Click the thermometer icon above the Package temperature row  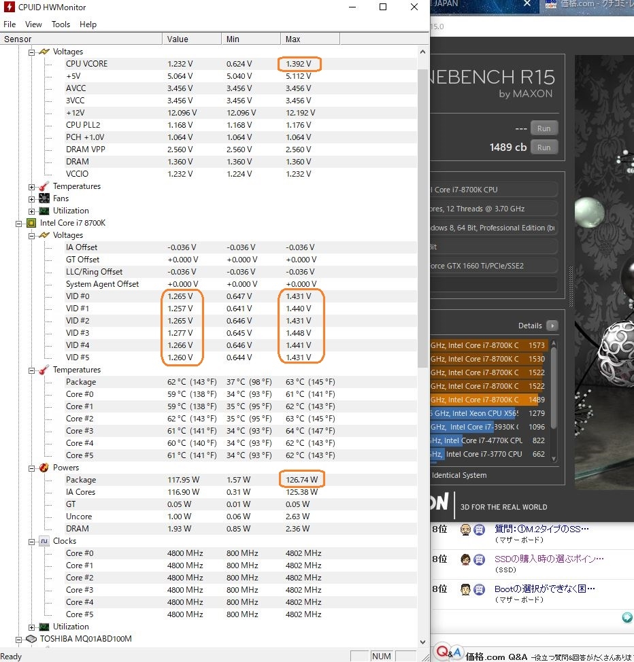(44, 370)
